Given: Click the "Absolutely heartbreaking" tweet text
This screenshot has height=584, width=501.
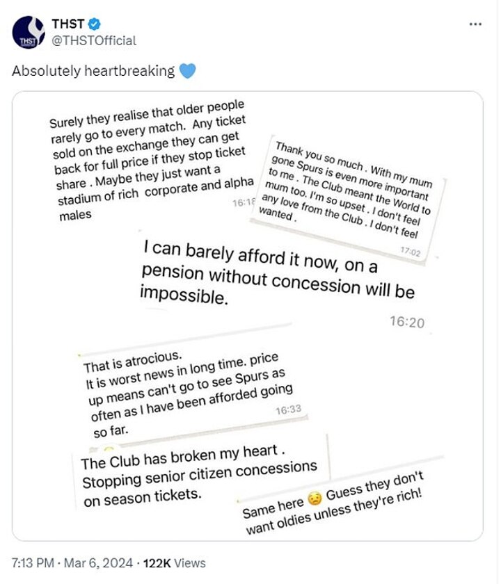Looking at the screenshot, I should pyautogui.click(x=93, y=71).
